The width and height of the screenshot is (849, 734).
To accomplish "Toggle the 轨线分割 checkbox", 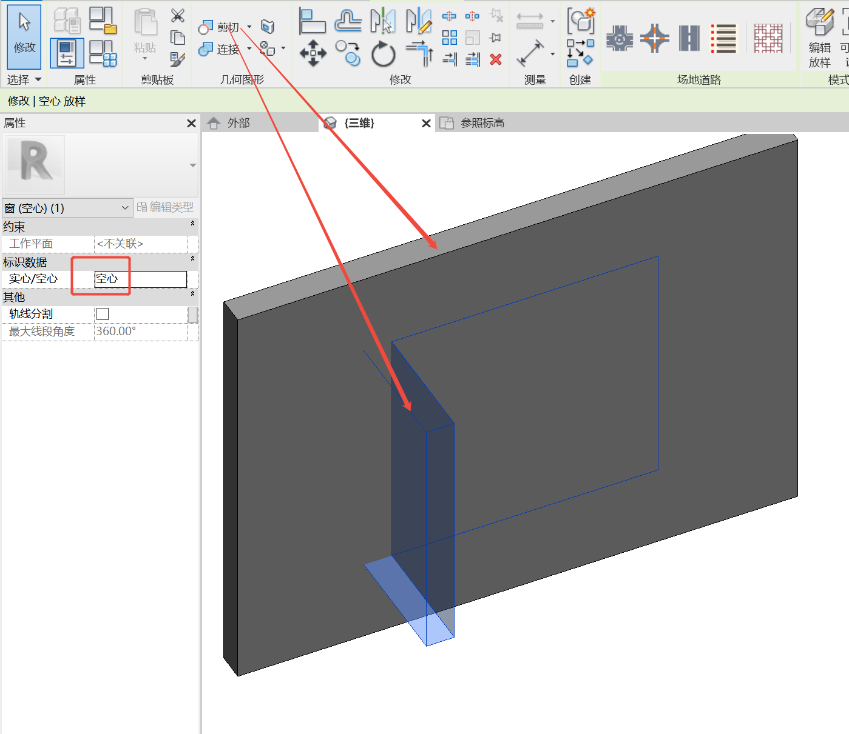I will [x=102, y=313].
